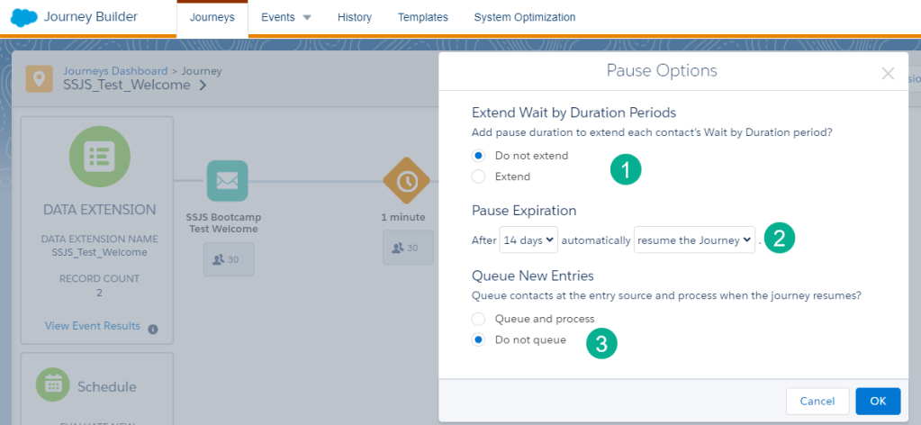Select the orange wait clock icon

[x=407, y=181]
